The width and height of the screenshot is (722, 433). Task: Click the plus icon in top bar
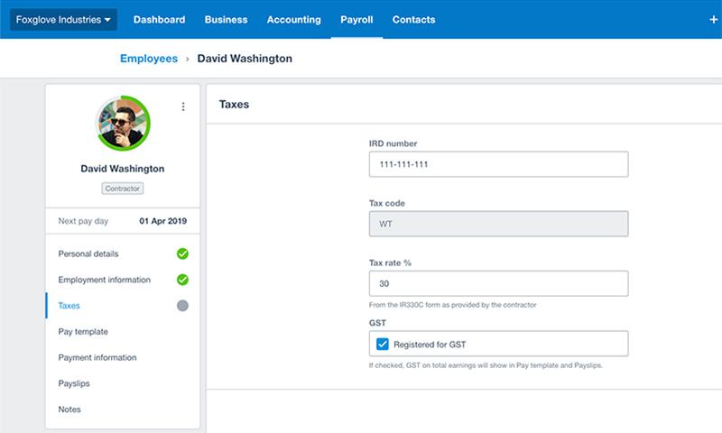[713, 20]
